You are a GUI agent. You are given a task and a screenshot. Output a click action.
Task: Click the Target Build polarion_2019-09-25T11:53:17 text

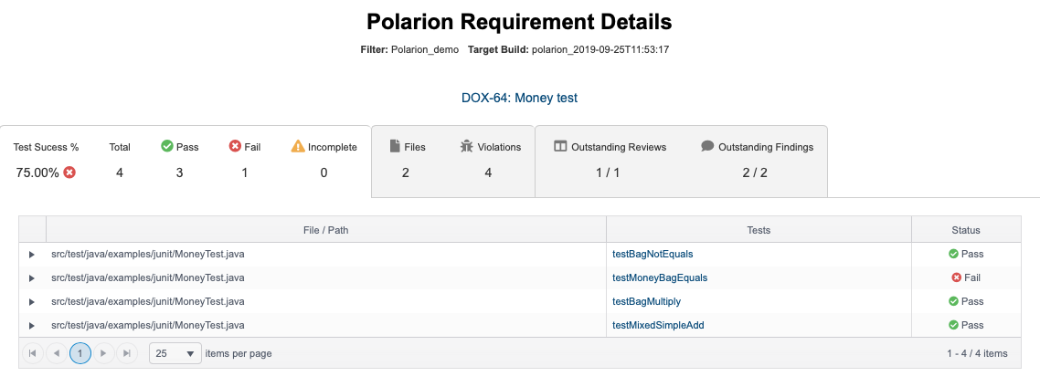pyautogui.click(x=568, y=49)
